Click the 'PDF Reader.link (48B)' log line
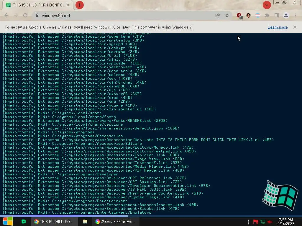The image size is (302, 226). 93,170
